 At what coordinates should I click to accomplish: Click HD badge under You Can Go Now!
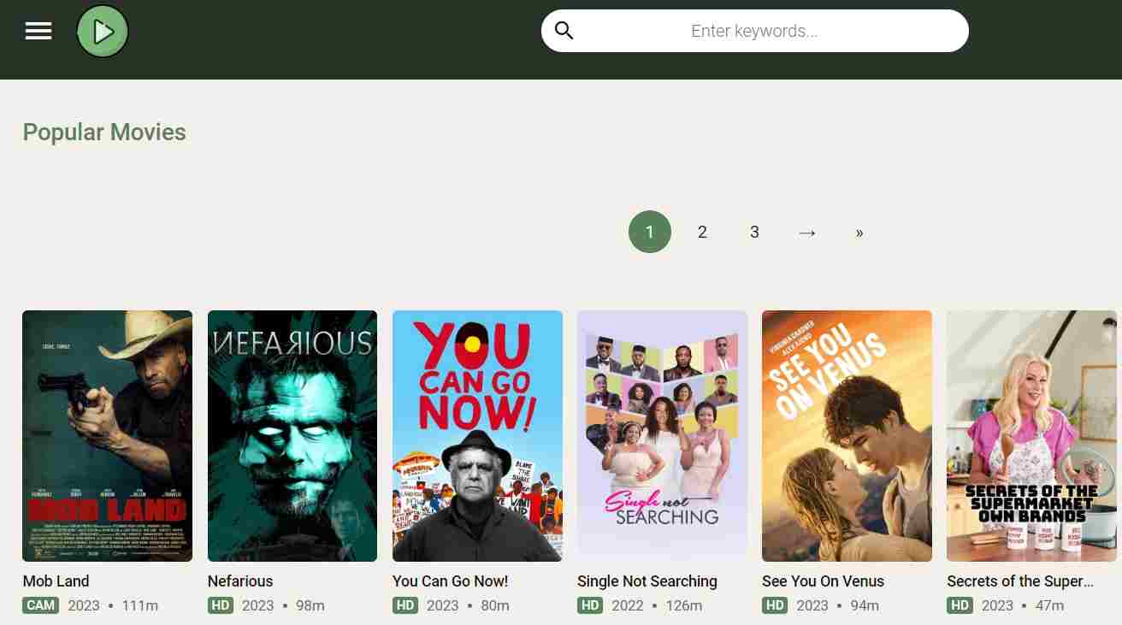coord(405,605)
